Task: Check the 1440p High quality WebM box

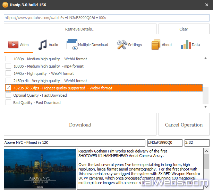Action: (x=8, y=73)
